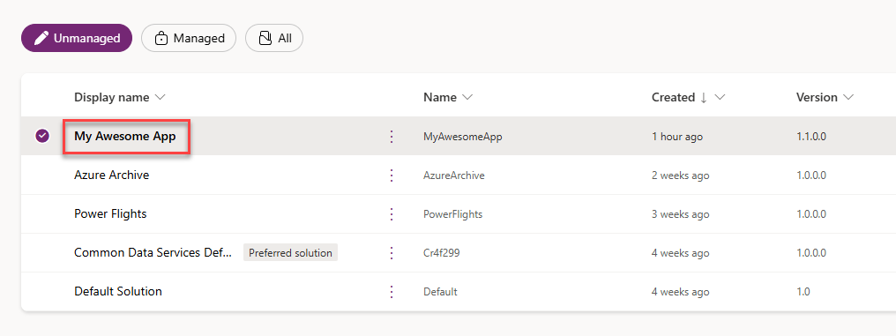Switch to the Managed filter tab
Viewport: 896px width, 336px height.
189,38
